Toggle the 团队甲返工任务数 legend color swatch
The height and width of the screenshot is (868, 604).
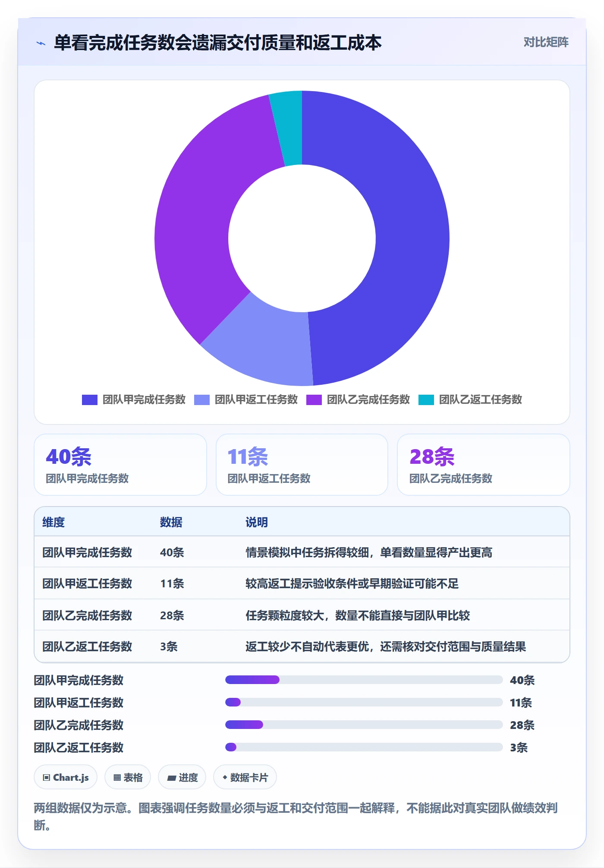(x=202, y=400)
